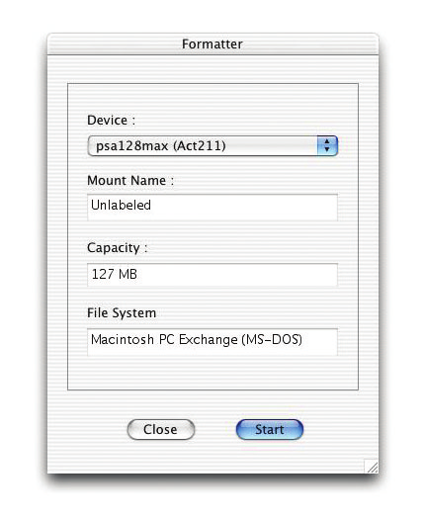
Task: Click into the Mount Name text field
Action: click(x=212, y=208)
